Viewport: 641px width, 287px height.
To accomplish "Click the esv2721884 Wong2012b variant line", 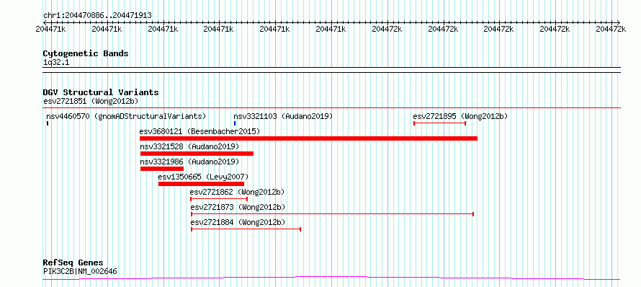I will [x=246, y=229].
